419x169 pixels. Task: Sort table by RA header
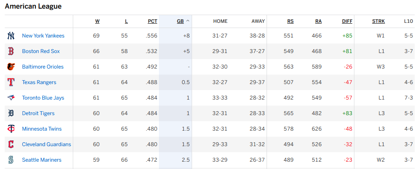pyautogui.click(x=319, y=21)
